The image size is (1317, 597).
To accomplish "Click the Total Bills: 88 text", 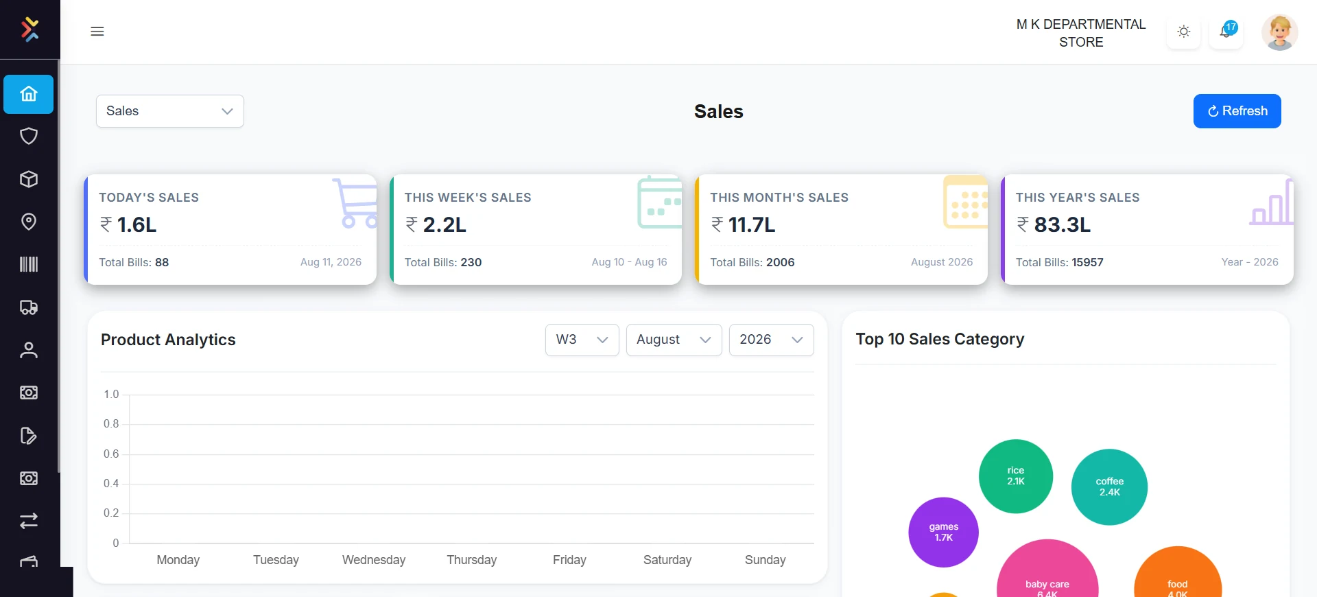I will (134, 262).
